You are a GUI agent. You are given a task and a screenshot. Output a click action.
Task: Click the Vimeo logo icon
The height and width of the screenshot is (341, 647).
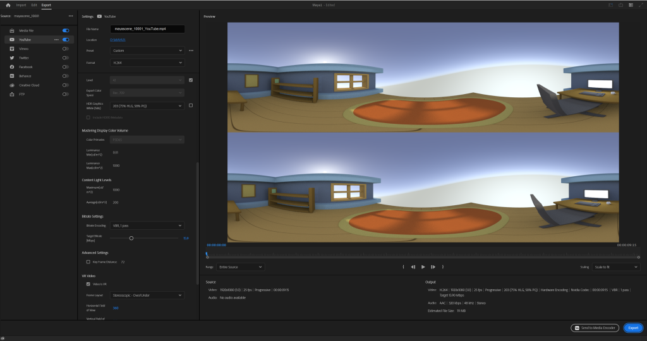point(12,49)
